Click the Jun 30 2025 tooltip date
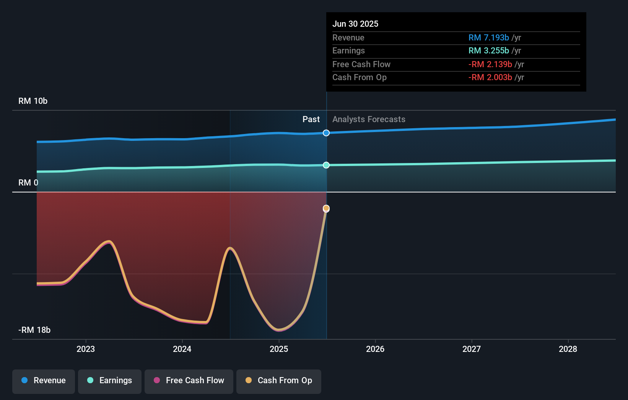Image resolution: width=628 pixels, height=400 pixels. 355,24
